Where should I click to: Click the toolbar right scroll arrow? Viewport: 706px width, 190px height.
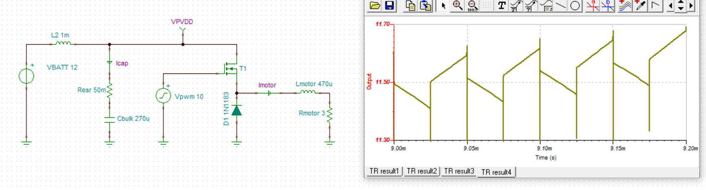click(x=691, y=6)
